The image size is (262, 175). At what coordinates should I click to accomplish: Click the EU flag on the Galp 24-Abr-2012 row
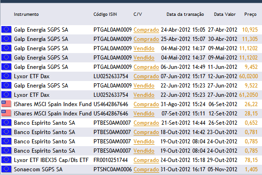click(7, 30)
